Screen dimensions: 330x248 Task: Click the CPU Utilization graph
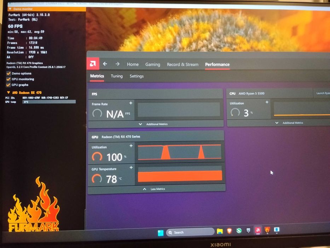pyautogui.click(x=302, y=108)
